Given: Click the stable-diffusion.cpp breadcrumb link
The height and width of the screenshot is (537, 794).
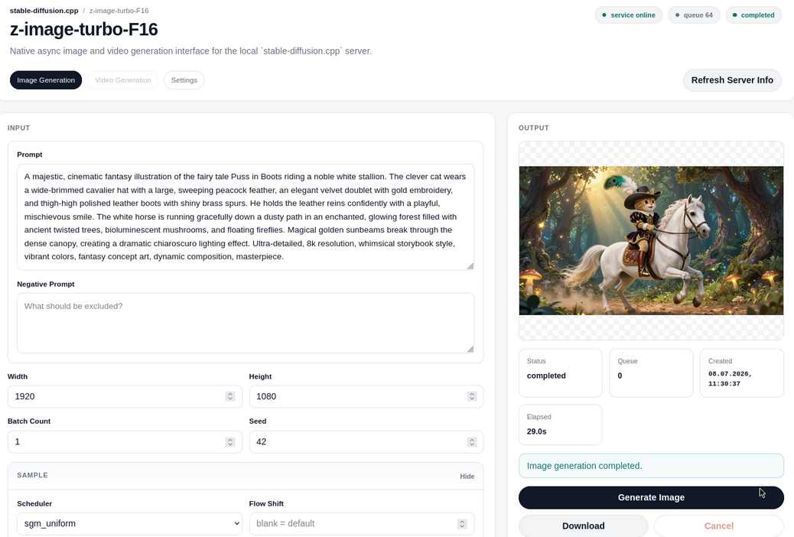Looking at the screenshot, I should click(44, 11).
